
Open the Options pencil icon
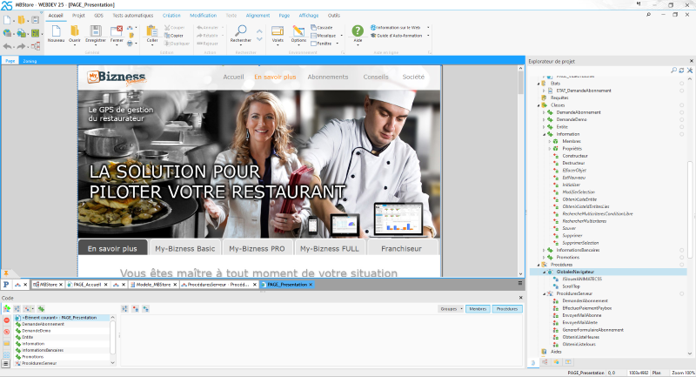(298, 31)
